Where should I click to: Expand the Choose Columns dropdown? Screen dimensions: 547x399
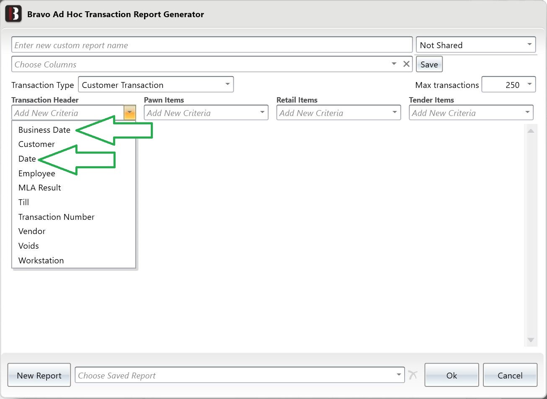point(394,64)
